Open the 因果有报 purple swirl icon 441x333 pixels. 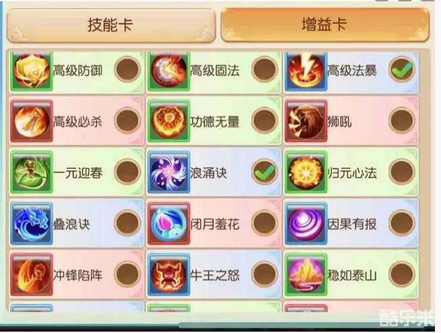pos(306,223)
